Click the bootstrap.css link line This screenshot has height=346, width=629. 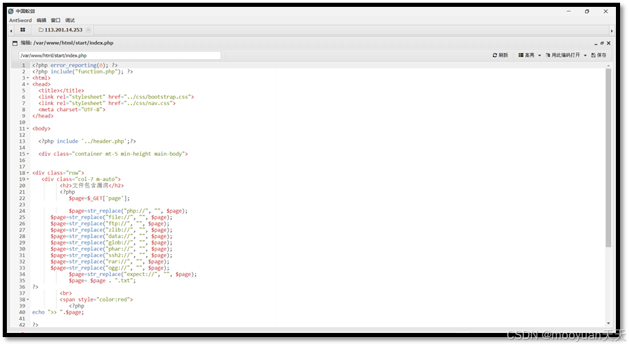tap(116, 97)
